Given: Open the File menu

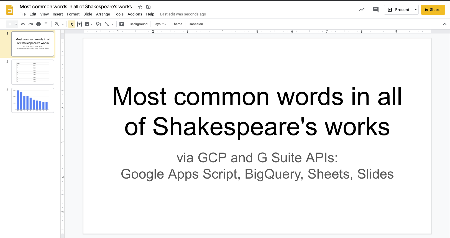Looking at the screenshot, I should click(22, 14).
